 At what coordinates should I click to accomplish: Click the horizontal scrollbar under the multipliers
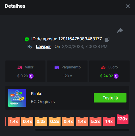click(82, 130)
